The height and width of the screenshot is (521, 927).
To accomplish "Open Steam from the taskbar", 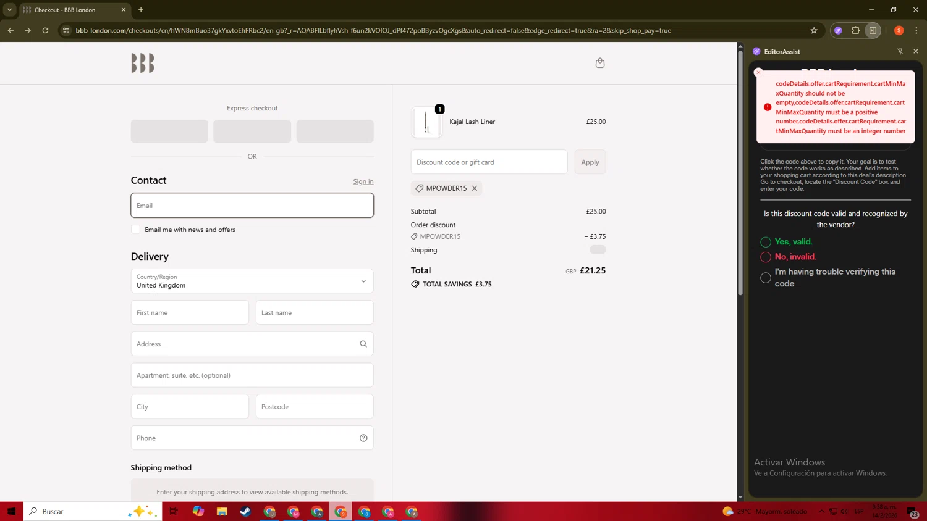I will pos(245,511).
